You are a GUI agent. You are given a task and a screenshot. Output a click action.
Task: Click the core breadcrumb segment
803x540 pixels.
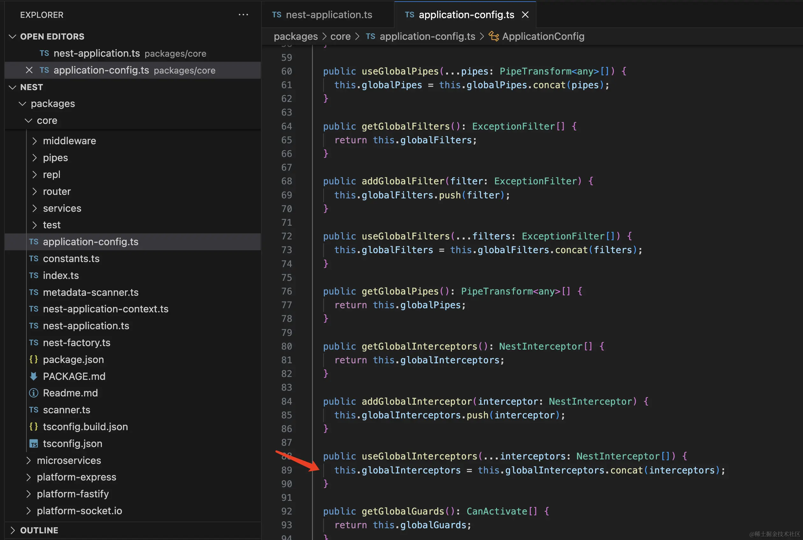(x=340, y=37)
